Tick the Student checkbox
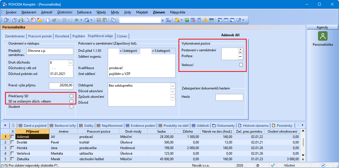This screenshot has width=339, height=168. 72,107
